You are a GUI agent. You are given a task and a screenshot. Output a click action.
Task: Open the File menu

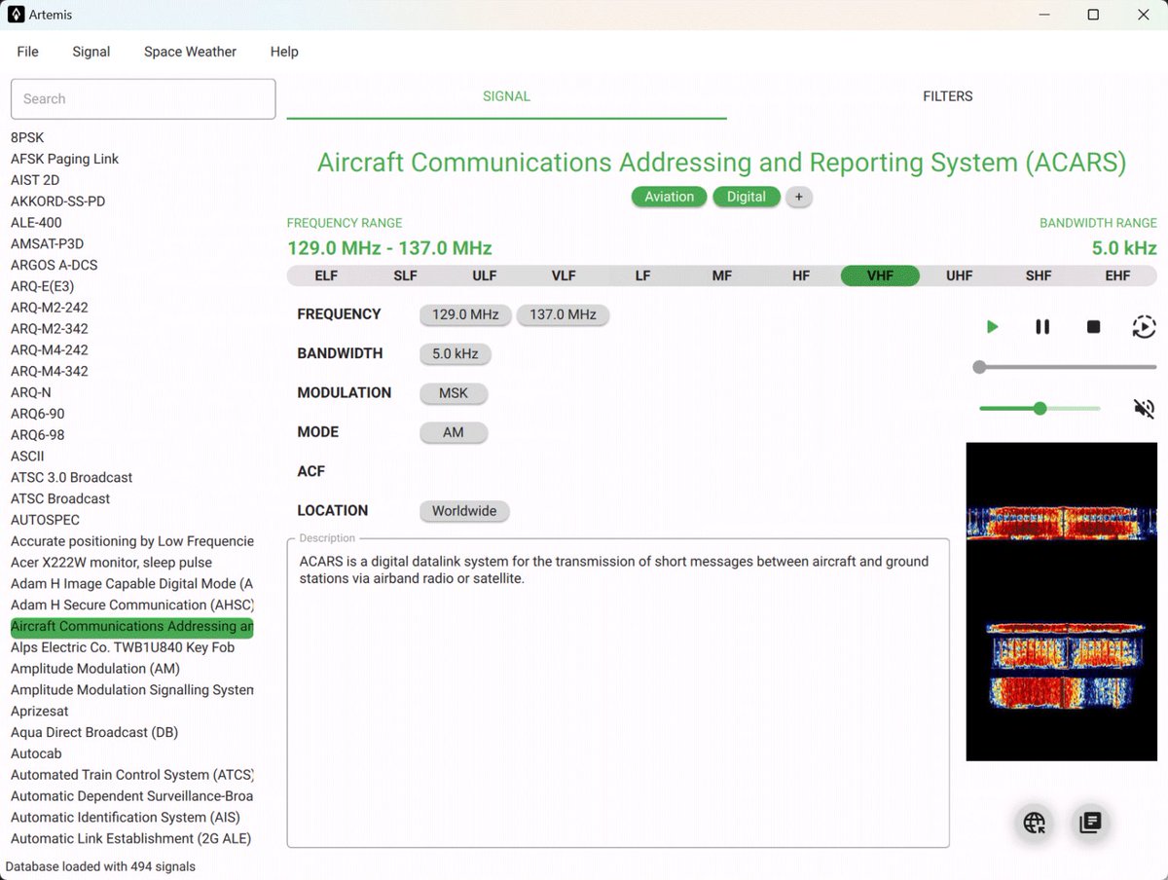point(27,52)
